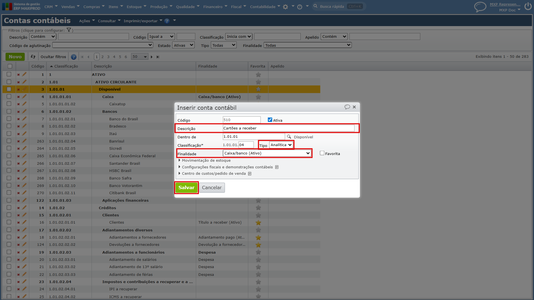Click the Descrição input field in dialog
The image size is (534, 300).
(289, 128)
